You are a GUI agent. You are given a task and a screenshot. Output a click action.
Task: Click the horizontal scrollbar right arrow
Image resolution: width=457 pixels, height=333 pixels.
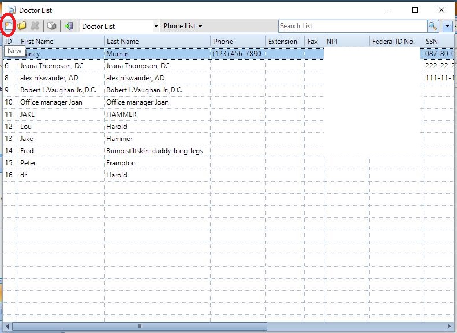[449, 326]
